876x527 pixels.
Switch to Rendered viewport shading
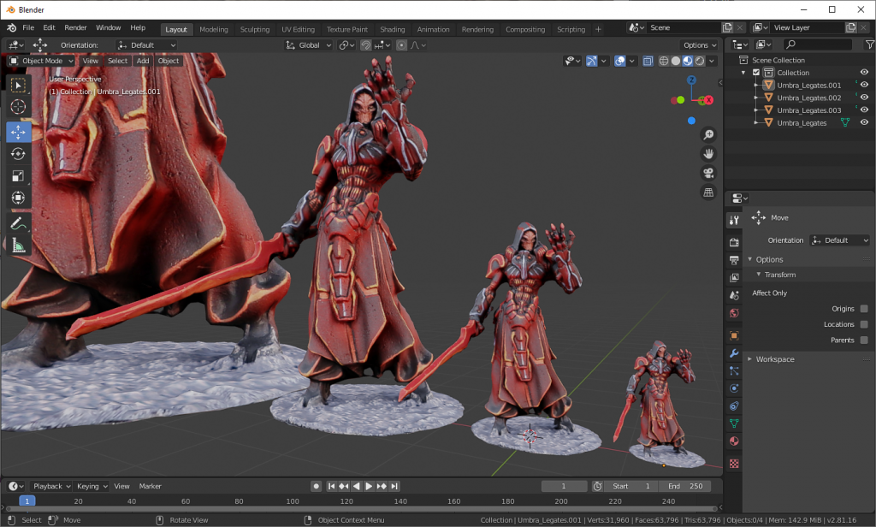click(700, 61)
